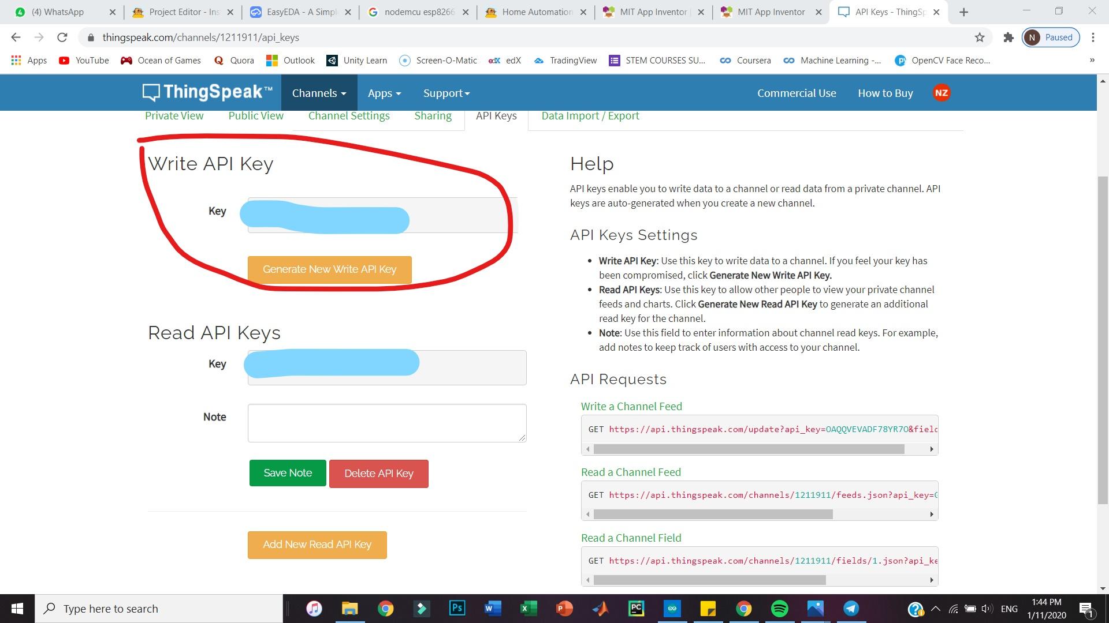Expand the Apps dropdown in navbar
This screenshot has height=623, width=1109.
(384, 93)
